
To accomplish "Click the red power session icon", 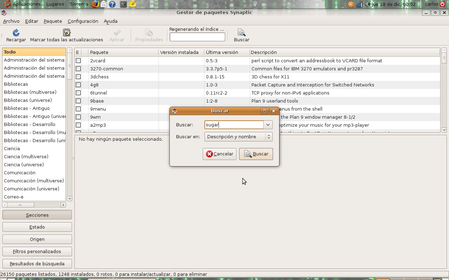I will click(442, 4).
